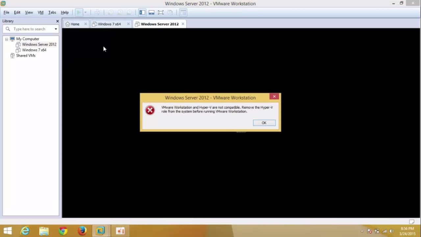
Task: Click the Action Center flag tray icon
Action: 369,231
